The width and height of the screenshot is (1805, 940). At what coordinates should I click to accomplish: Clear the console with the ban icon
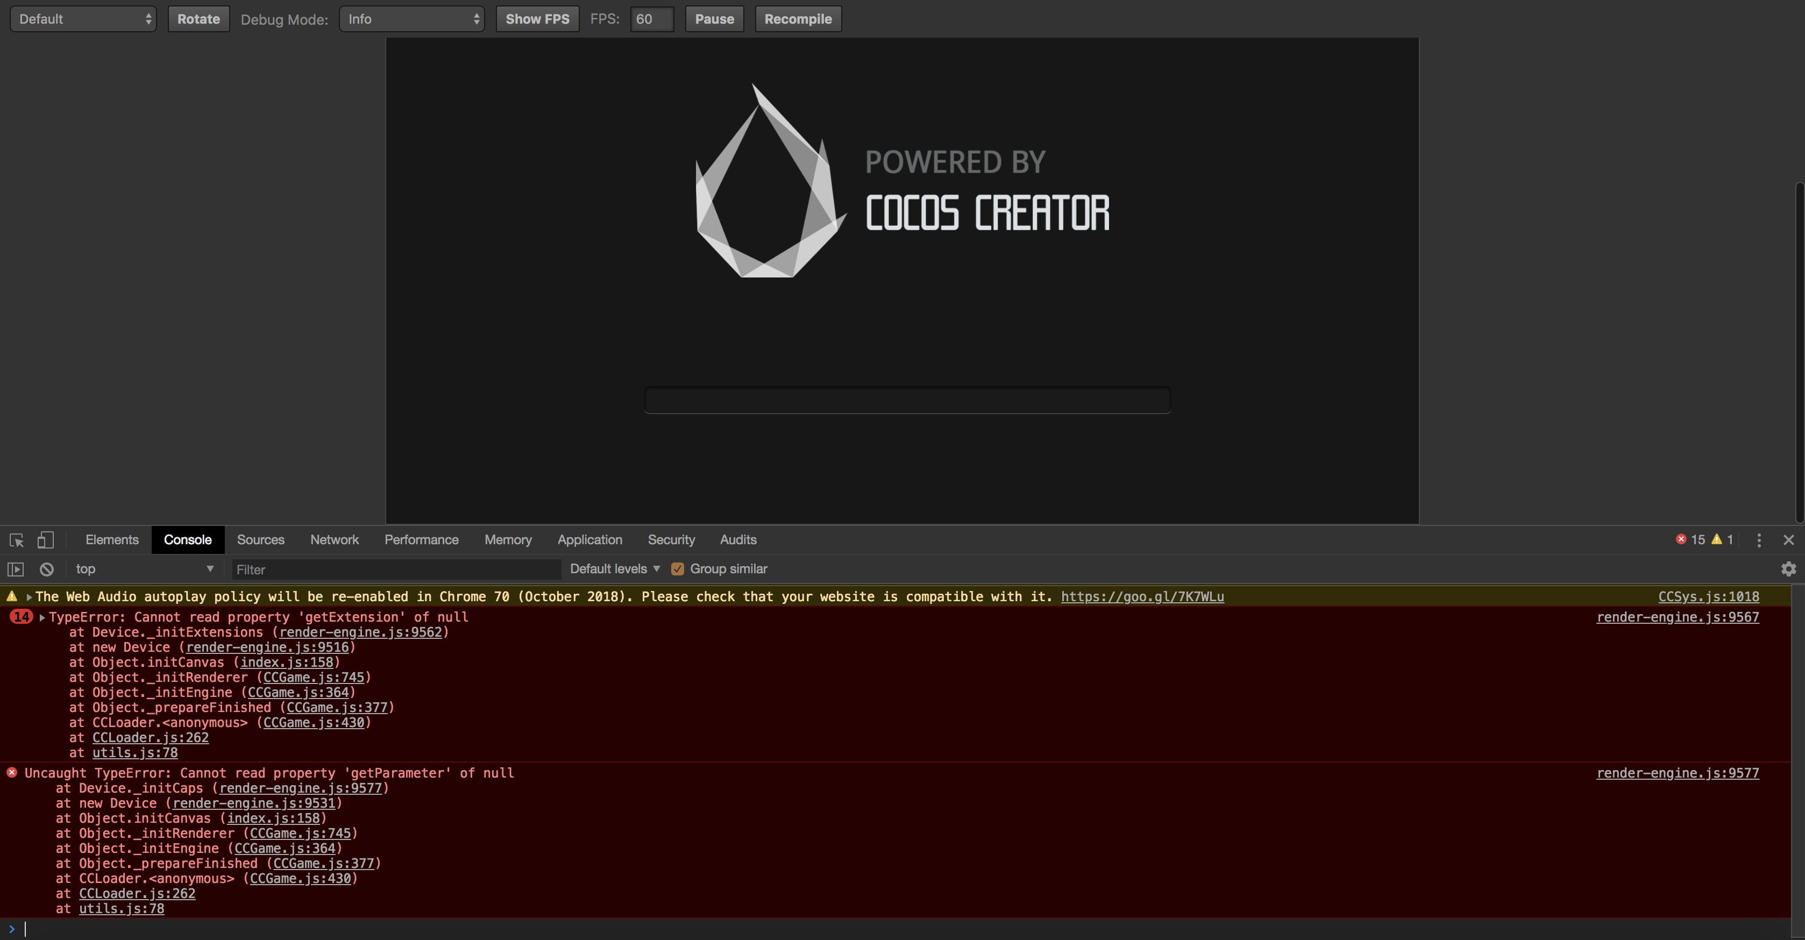(46, 569)
